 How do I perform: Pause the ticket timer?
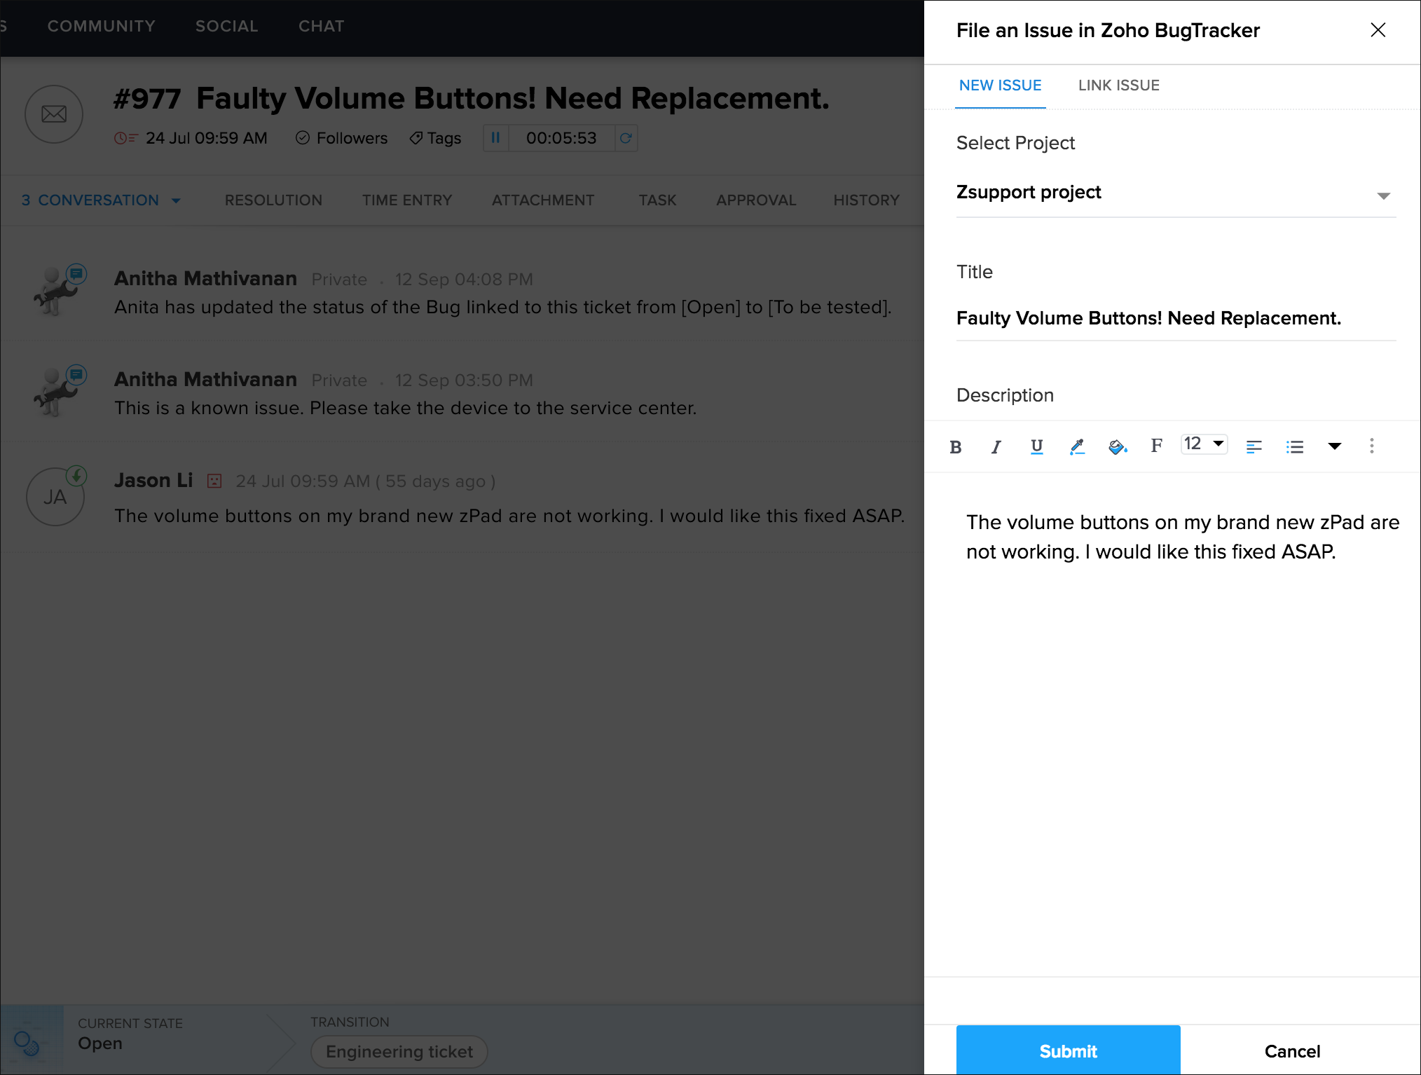coord(495,138)
